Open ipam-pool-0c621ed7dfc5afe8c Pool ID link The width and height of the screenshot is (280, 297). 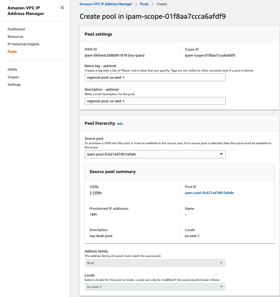[210, 193]
